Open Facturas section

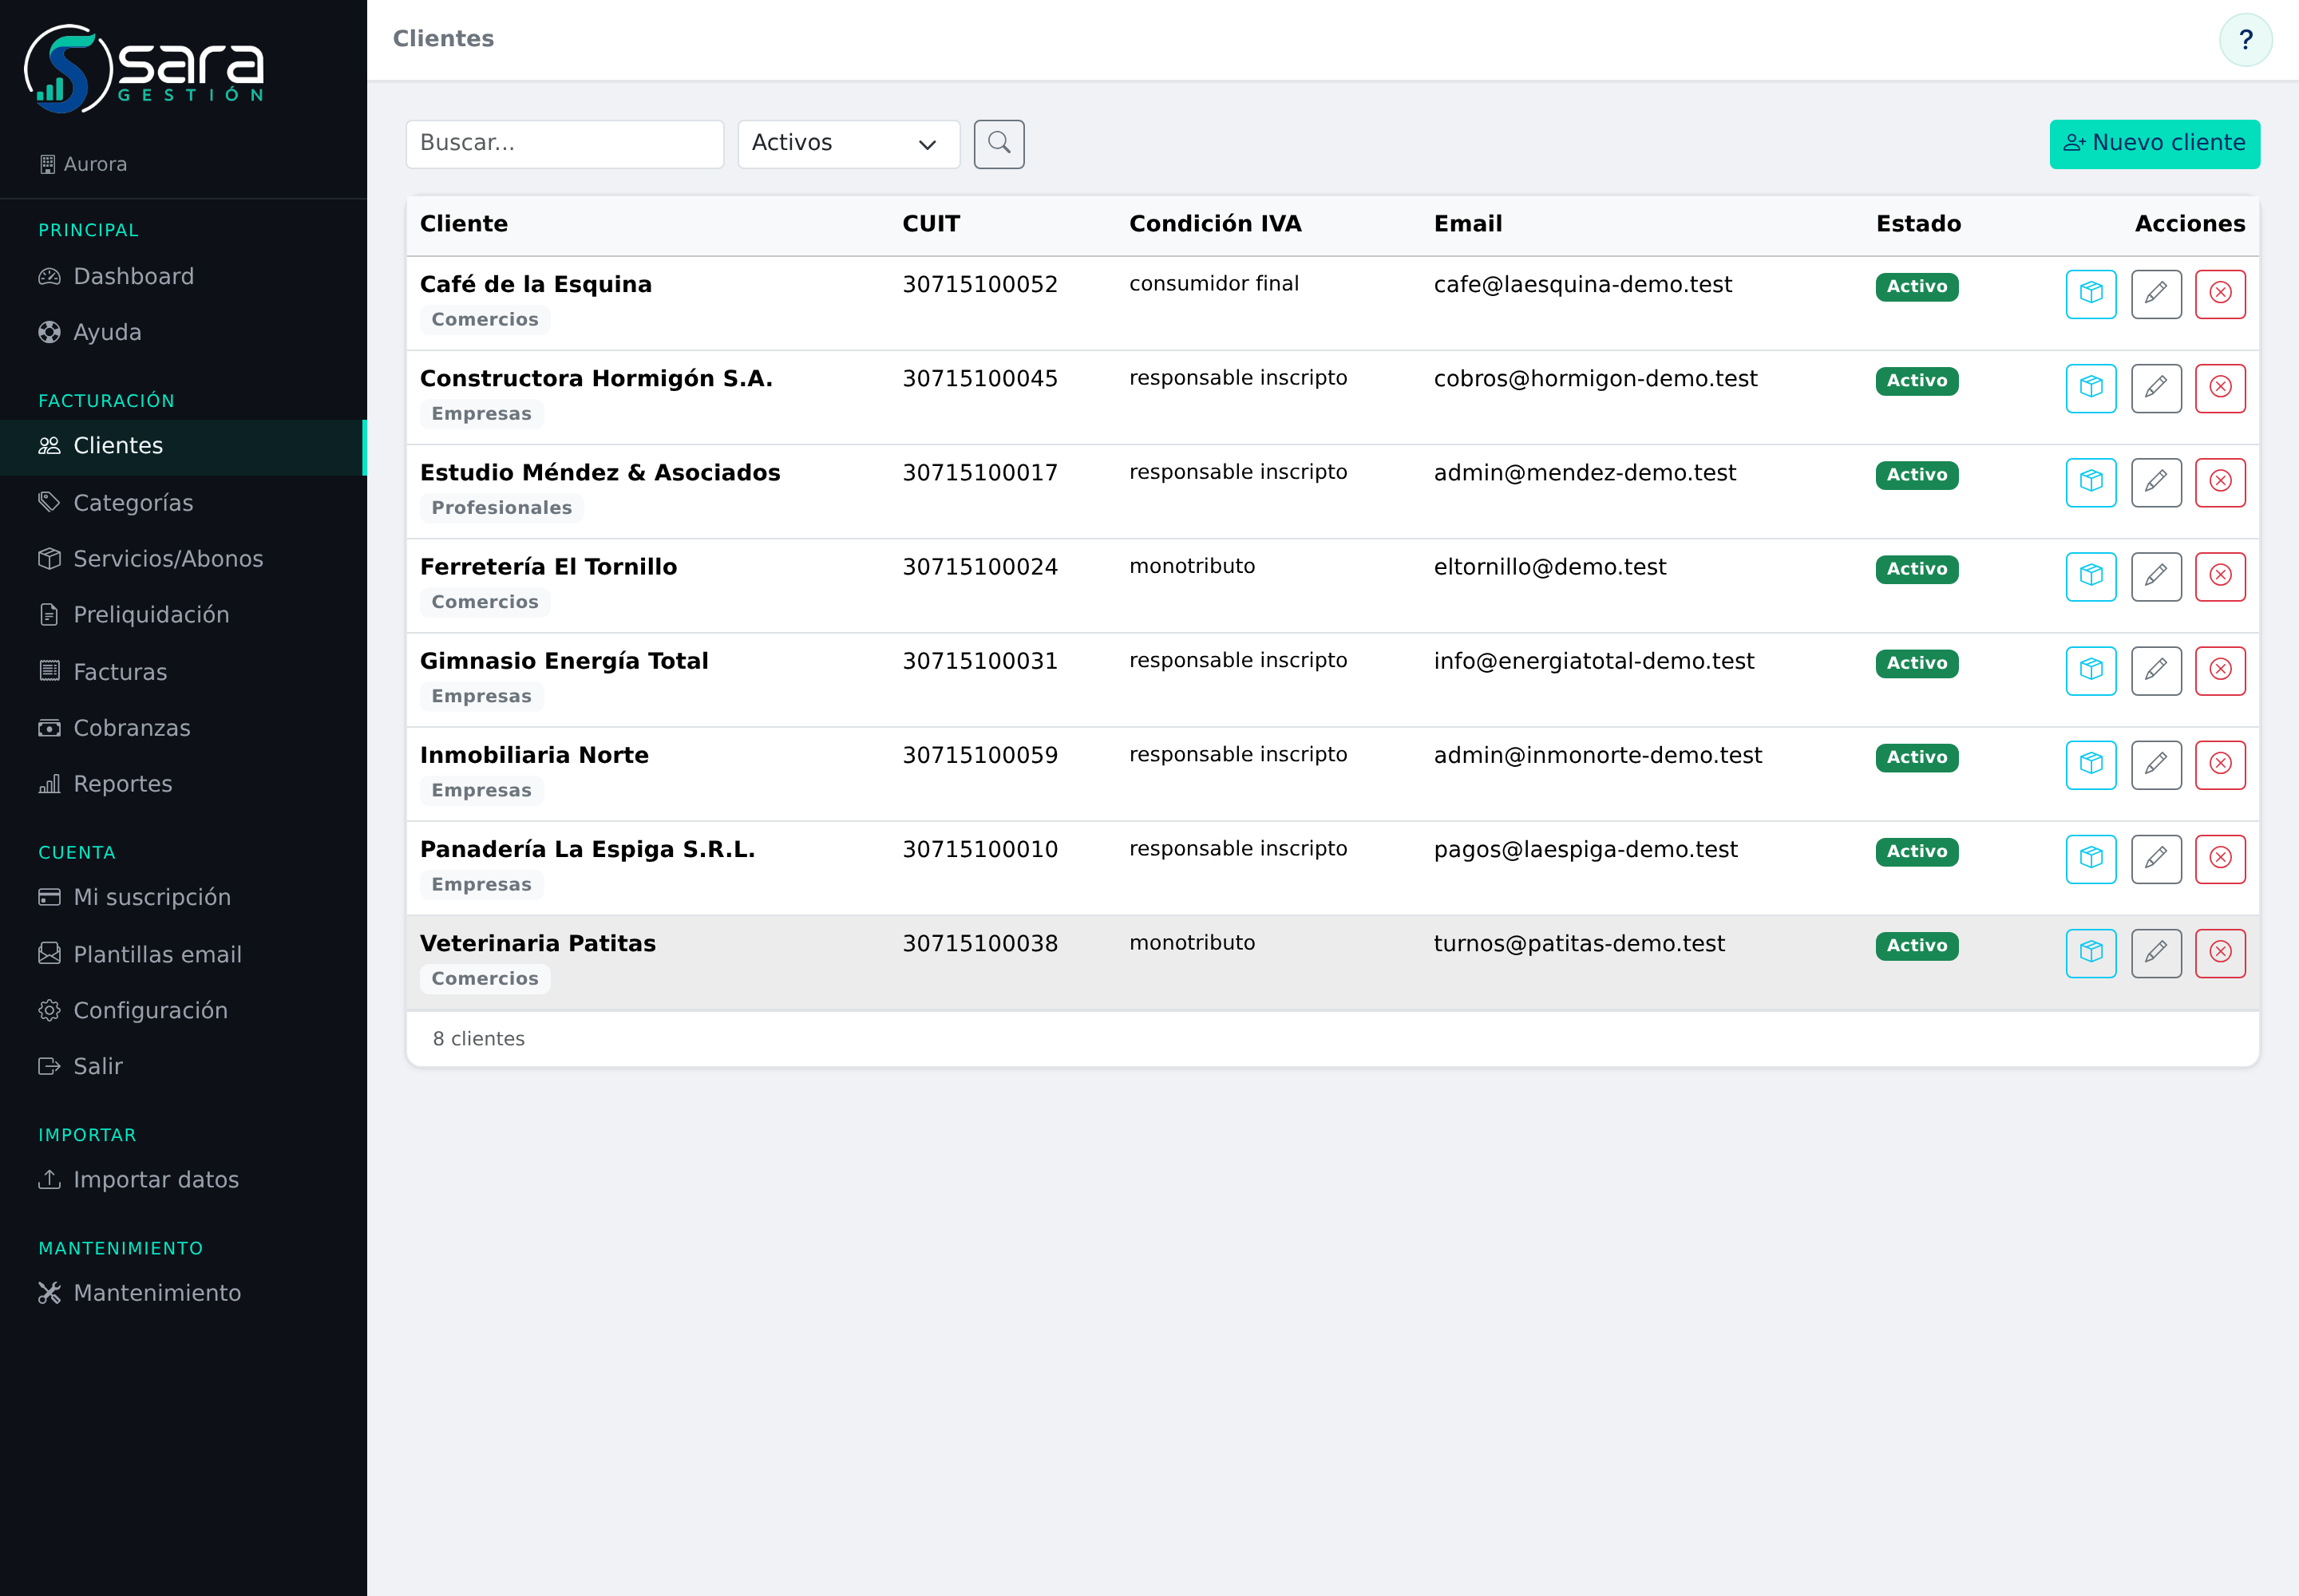(183, 672)
